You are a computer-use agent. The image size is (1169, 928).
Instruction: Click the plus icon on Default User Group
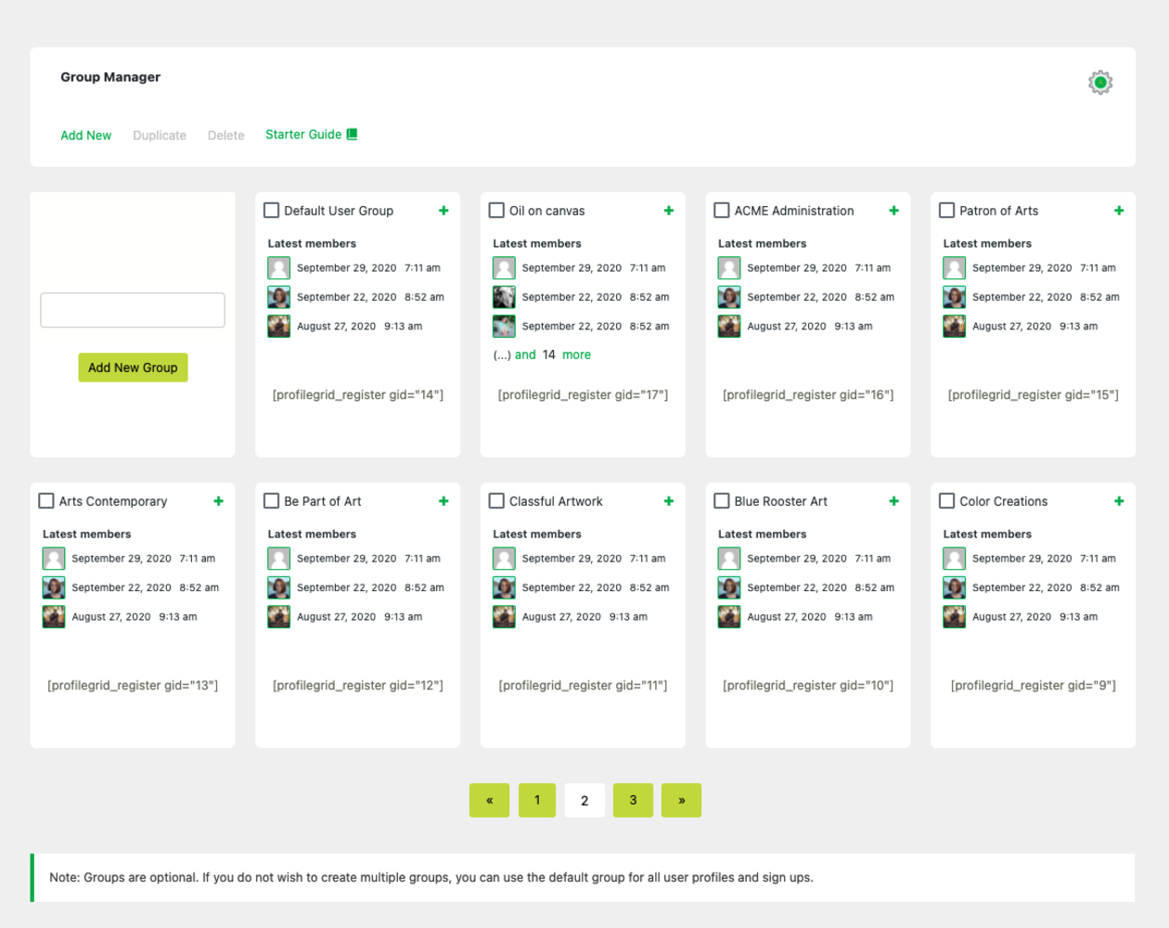tap(443, 211)
